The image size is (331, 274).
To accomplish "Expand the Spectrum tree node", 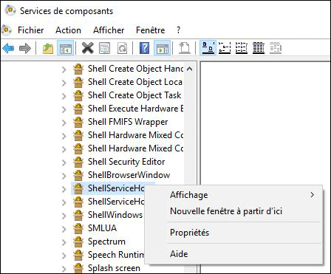I will coord(64,242).
